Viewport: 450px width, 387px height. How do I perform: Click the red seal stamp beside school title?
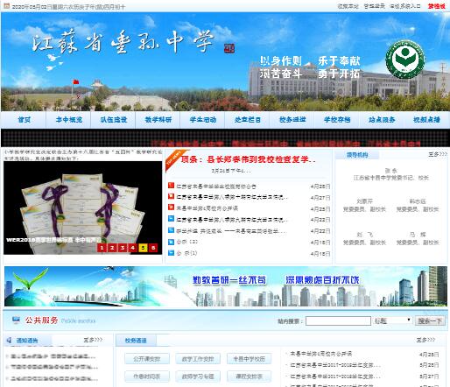pyautogui.click(x=229, y=48)
